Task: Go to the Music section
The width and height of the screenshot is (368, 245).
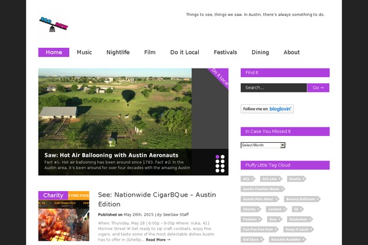Action: [84, 52]
